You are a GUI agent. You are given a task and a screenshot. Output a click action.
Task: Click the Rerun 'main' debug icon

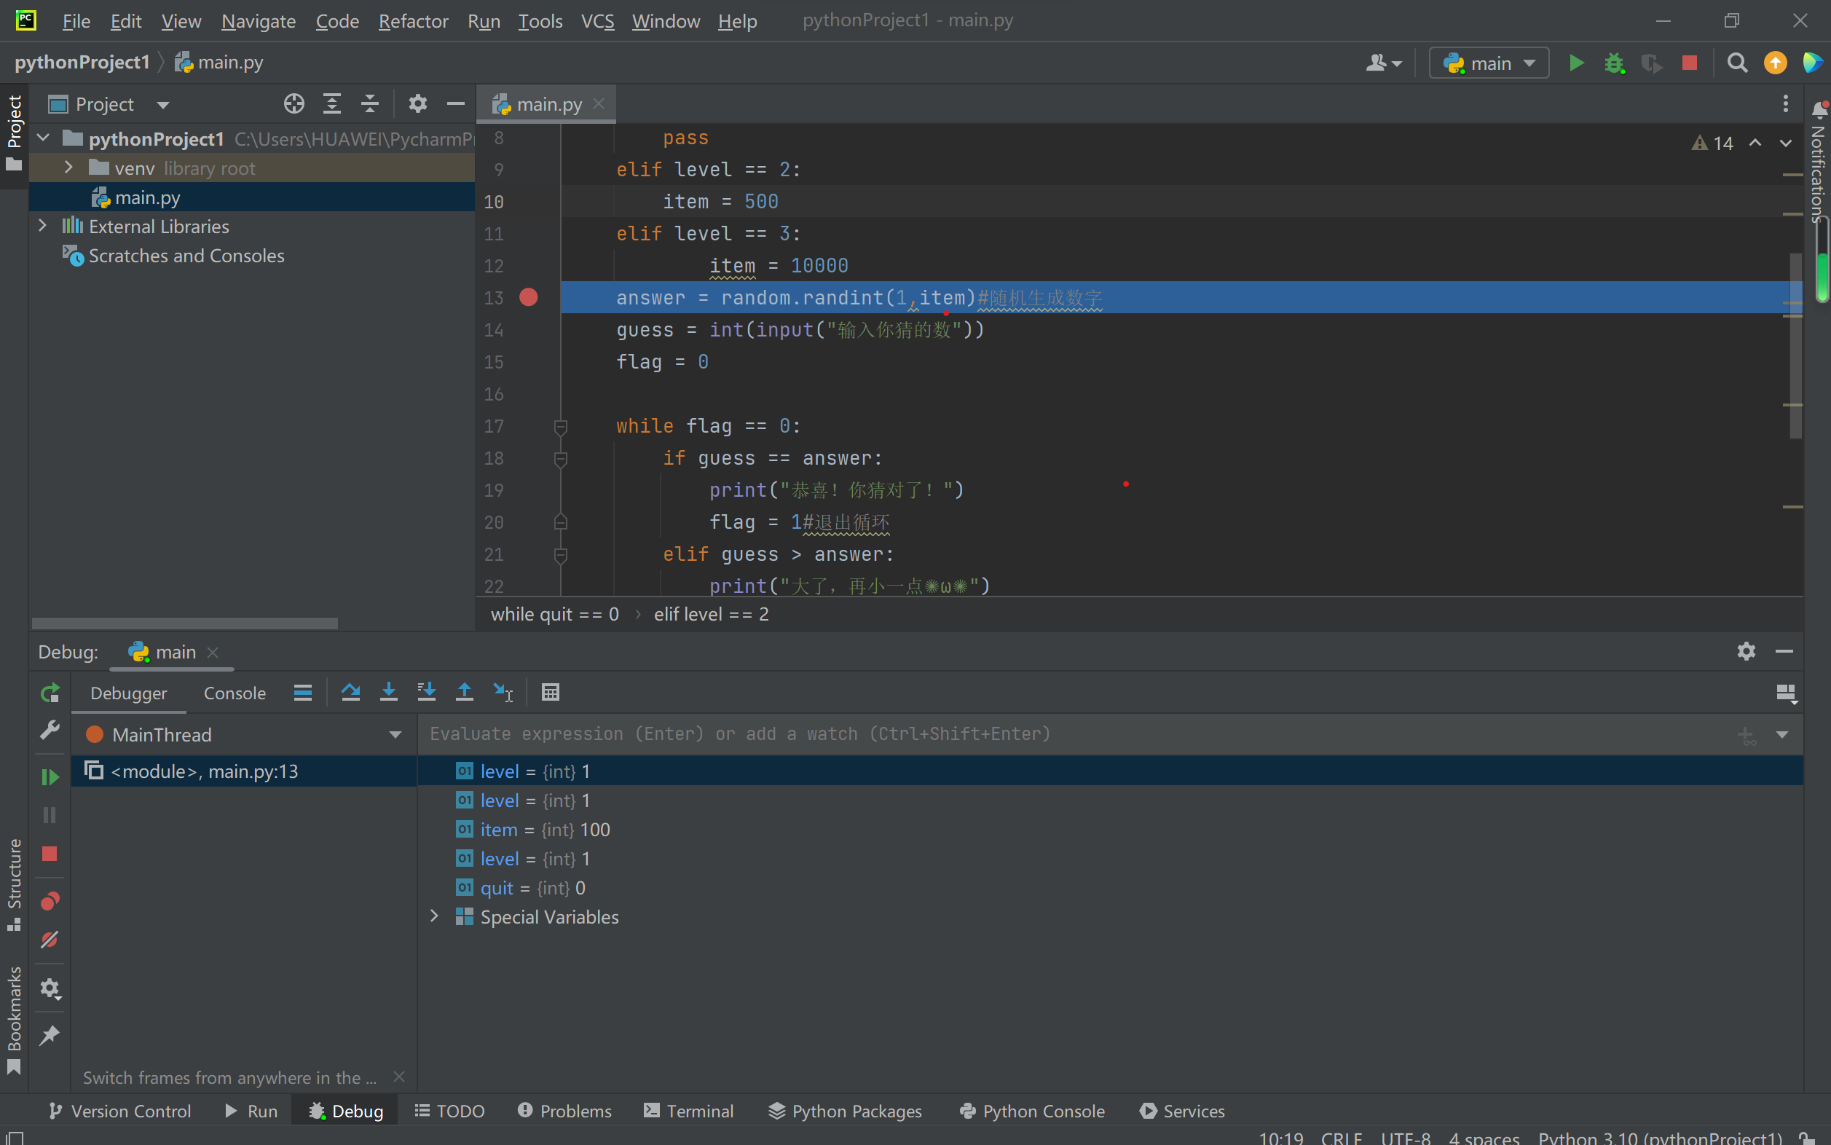point(50,693)
